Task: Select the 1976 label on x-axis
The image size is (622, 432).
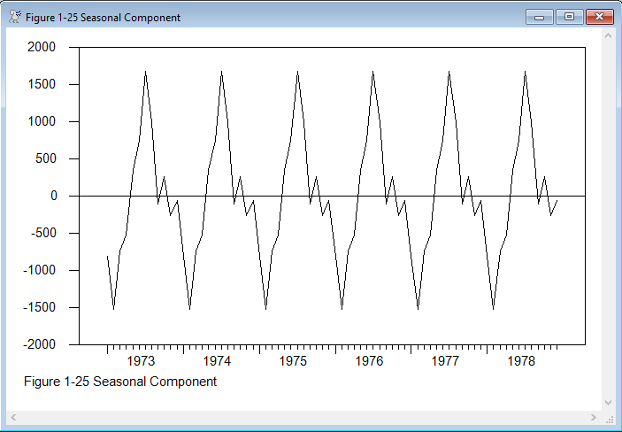Action: 369,361
